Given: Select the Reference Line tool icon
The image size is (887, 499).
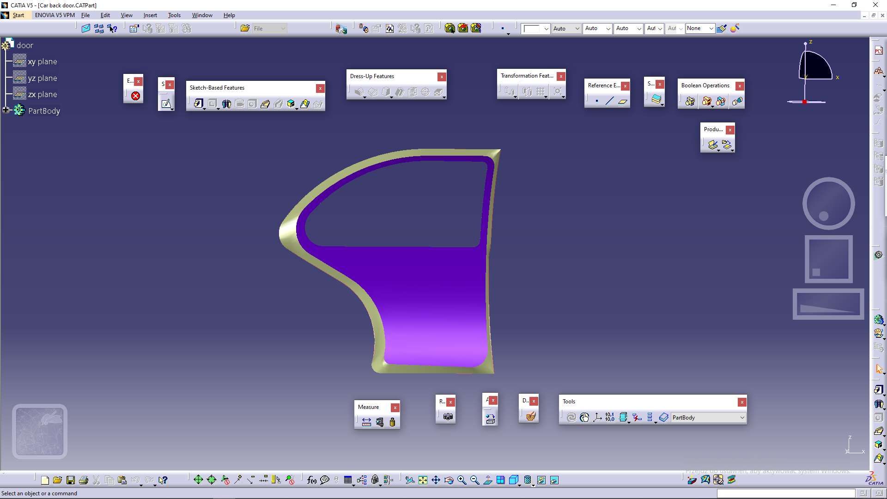Looking at the screenshot, I should coord(609,101).
